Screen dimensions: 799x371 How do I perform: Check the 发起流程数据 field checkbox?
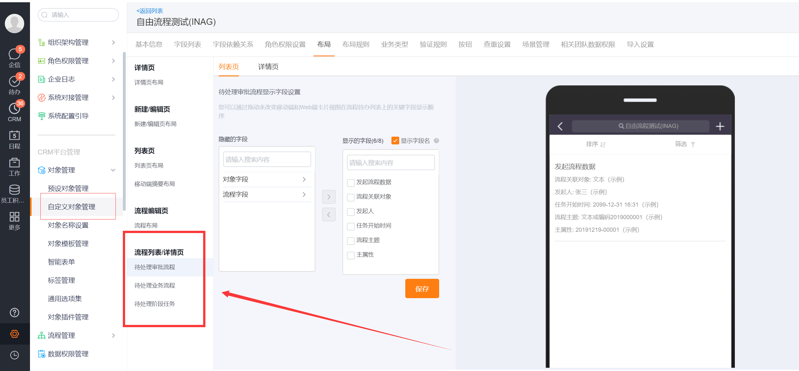(350, 183)
